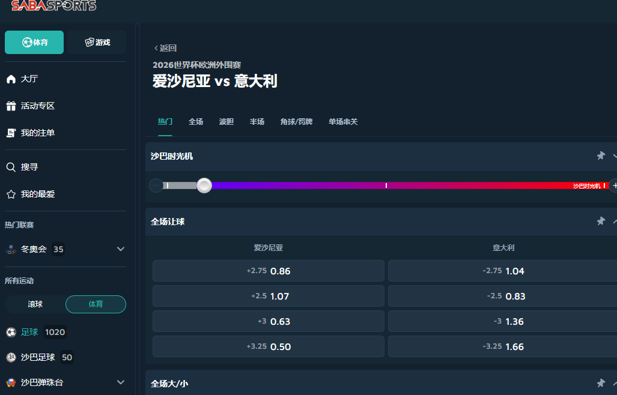Viewport: 617px width, 395px height.
Task: Collapse the 全场让球 section chevron
Action: click(x=614, y=222)
